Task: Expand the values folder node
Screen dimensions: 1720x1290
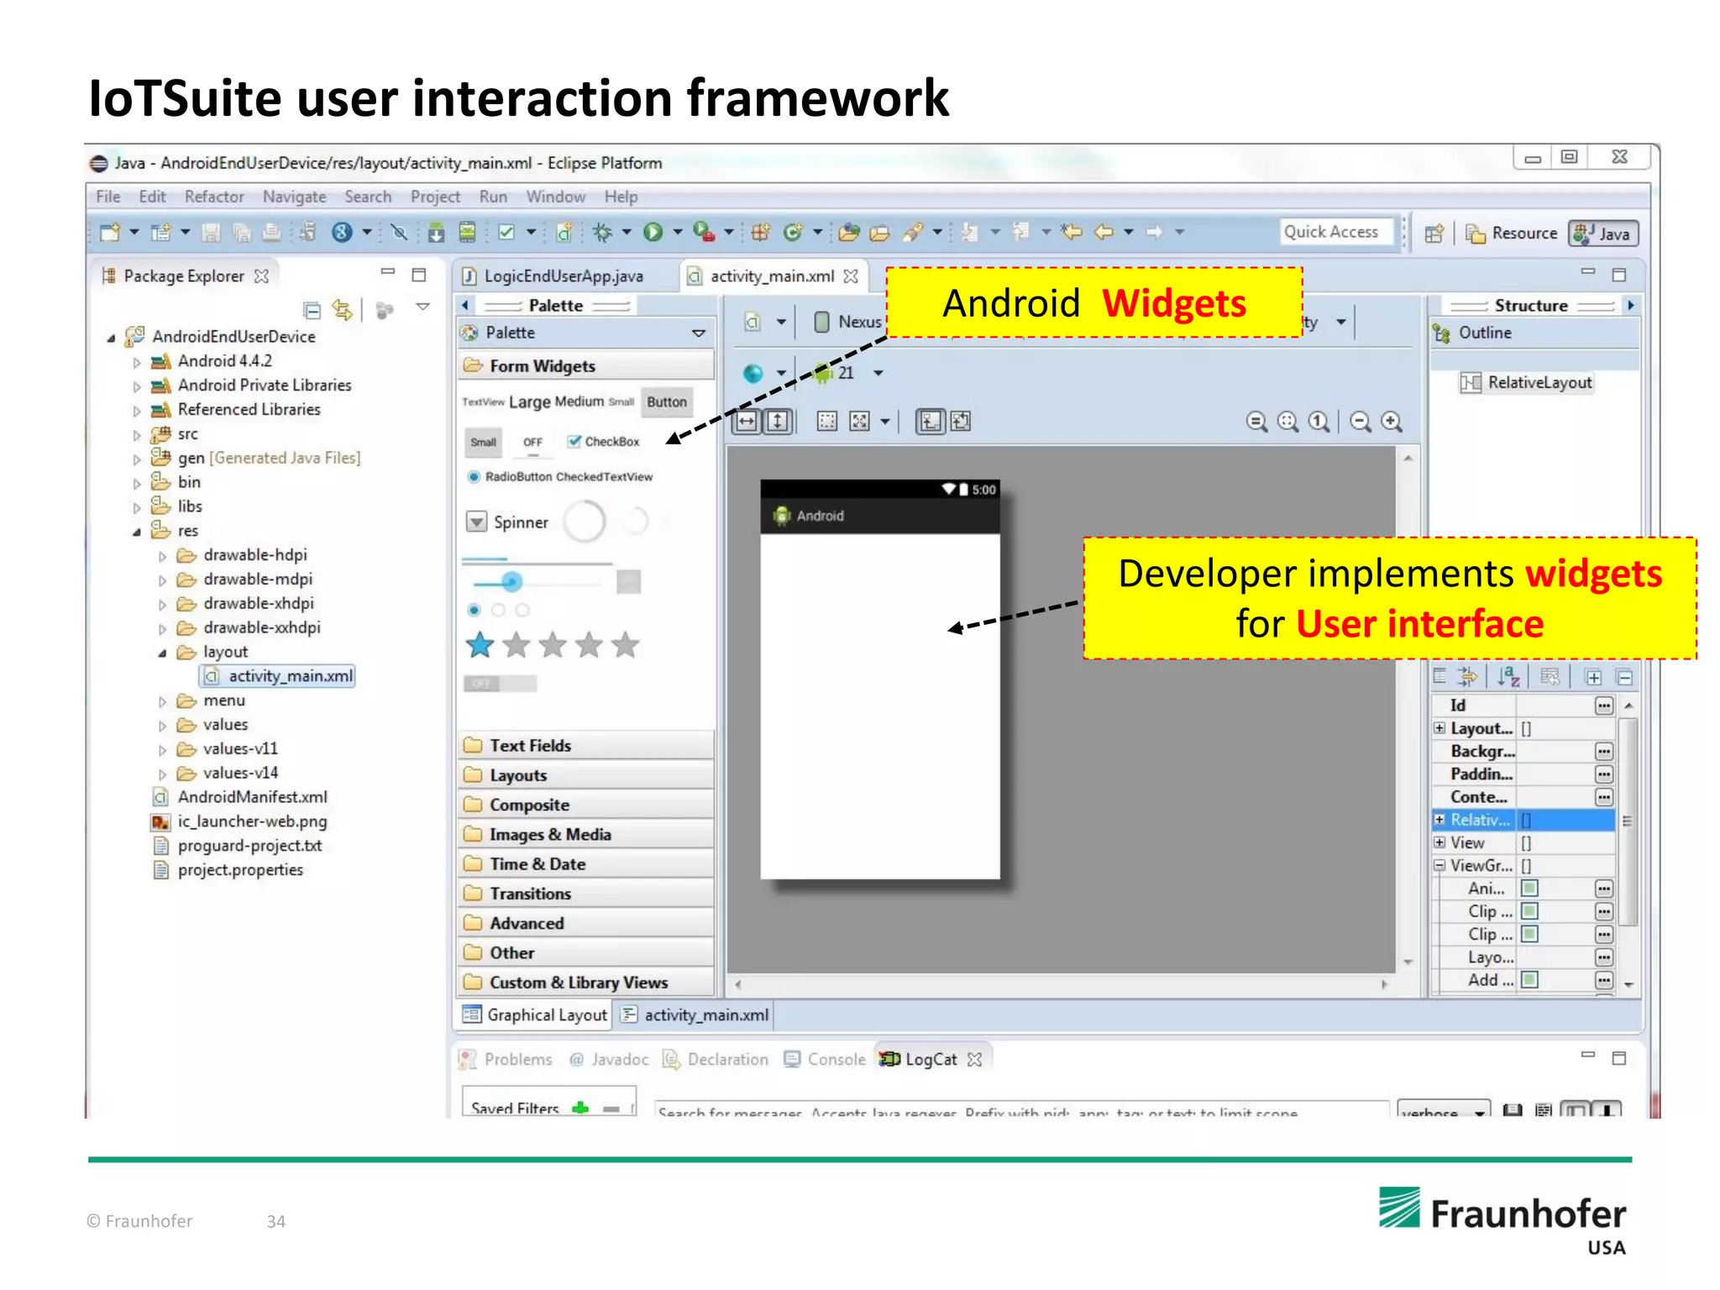Action: point(162,726)
